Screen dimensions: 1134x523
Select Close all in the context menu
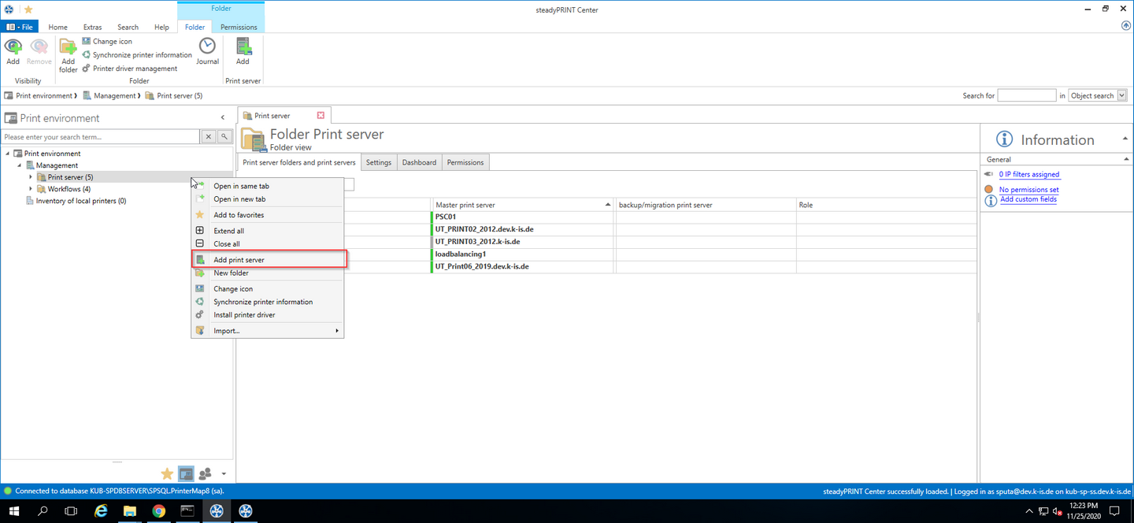point(268,244)
